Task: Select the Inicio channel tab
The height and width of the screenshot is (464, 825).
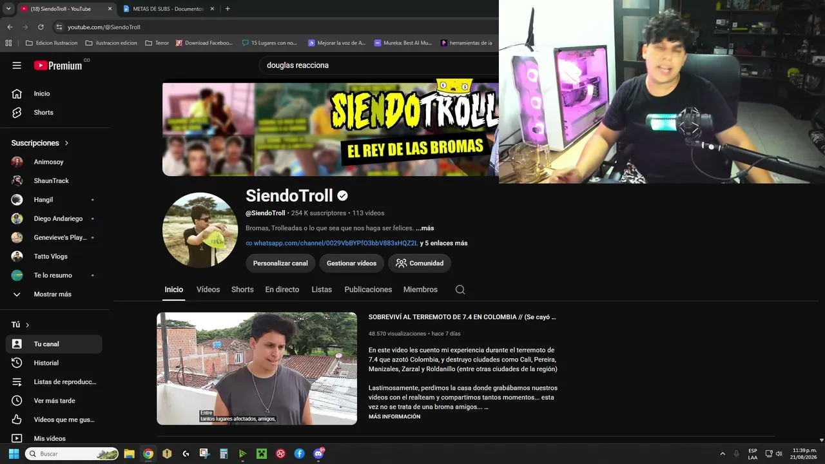Action: [x=174, y=289]
